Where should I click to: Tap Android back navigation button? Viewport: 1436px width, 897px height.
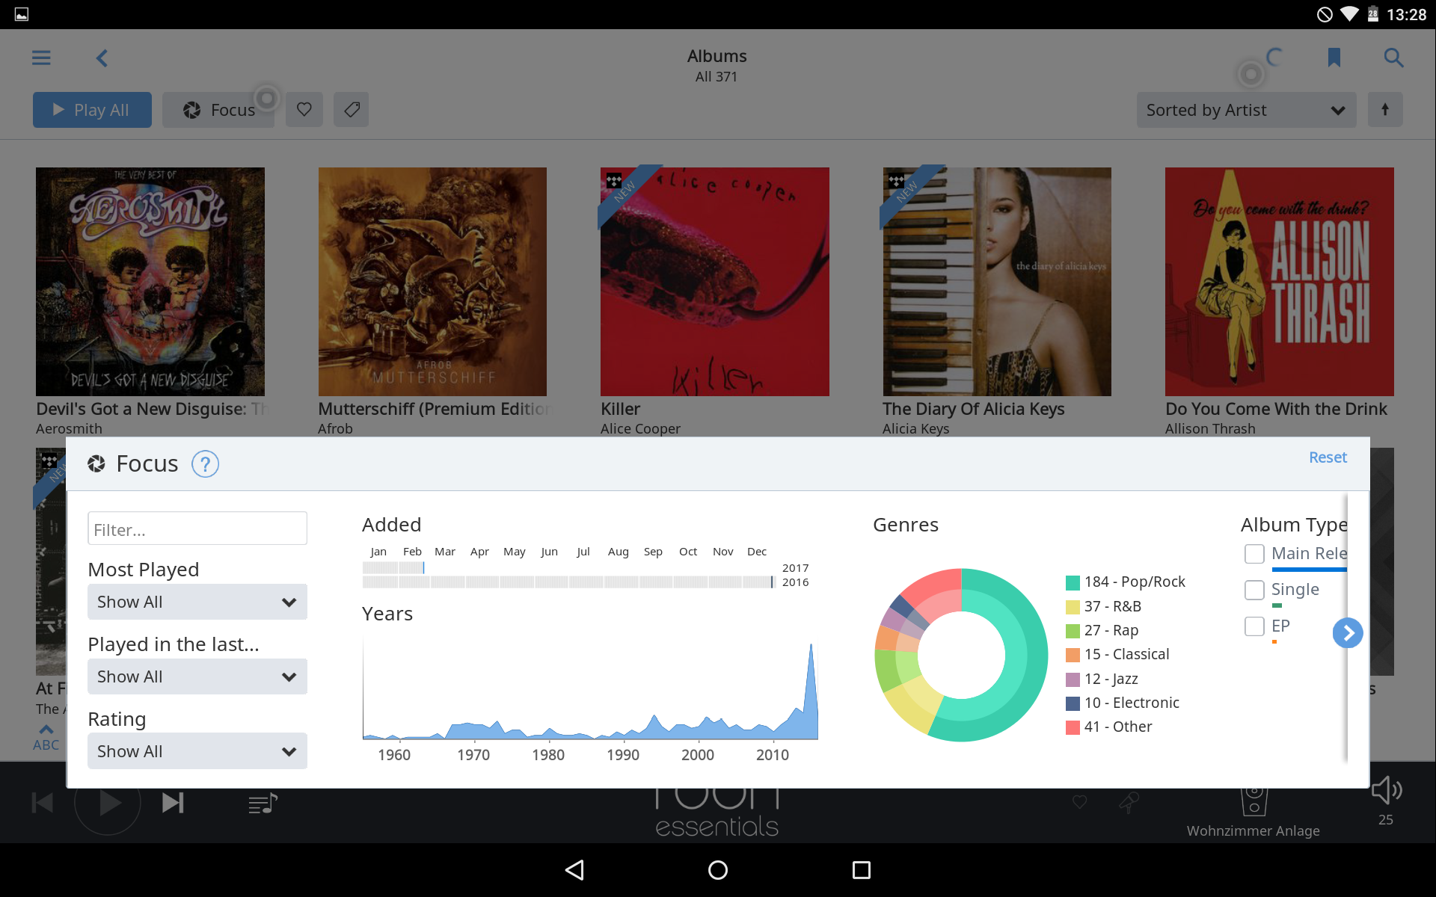pyautogui.click(x=574, y=870)
